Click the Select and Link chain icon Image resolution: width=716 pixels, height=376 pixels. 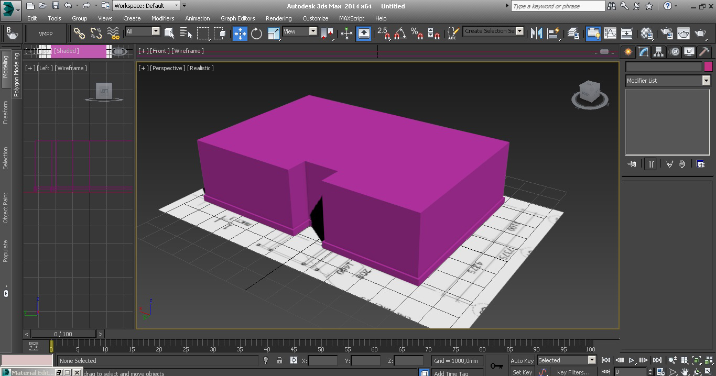pos(79,34)
